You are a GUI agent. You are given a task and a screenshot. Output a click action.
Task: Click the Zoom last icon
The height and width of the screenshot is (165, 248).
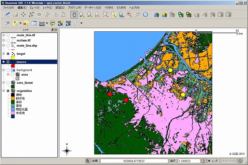[129, 15]
